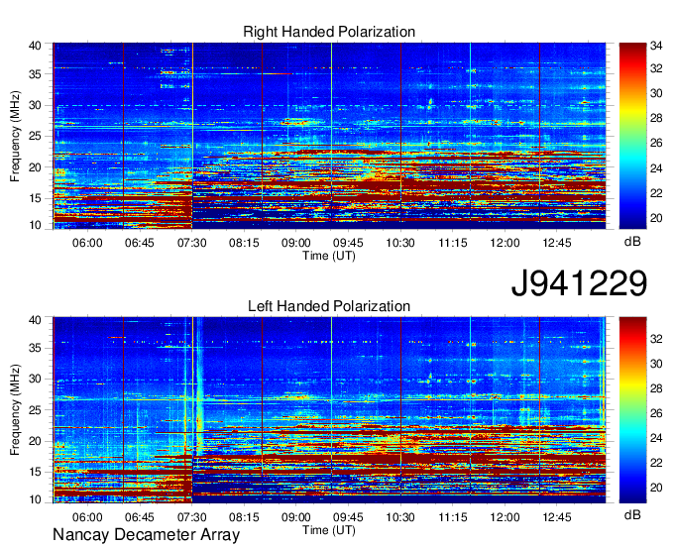
Task: Click the 09:00 time tick on top plot
Action: click(x=296, y=243)
